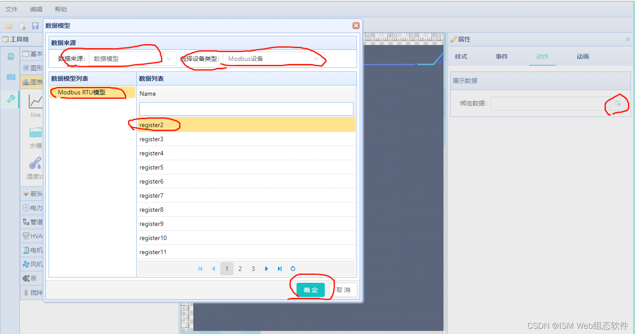This screenshot has height=334, width=635.
Task: Click the Name filter input field
Action: [x=246, y=109]
